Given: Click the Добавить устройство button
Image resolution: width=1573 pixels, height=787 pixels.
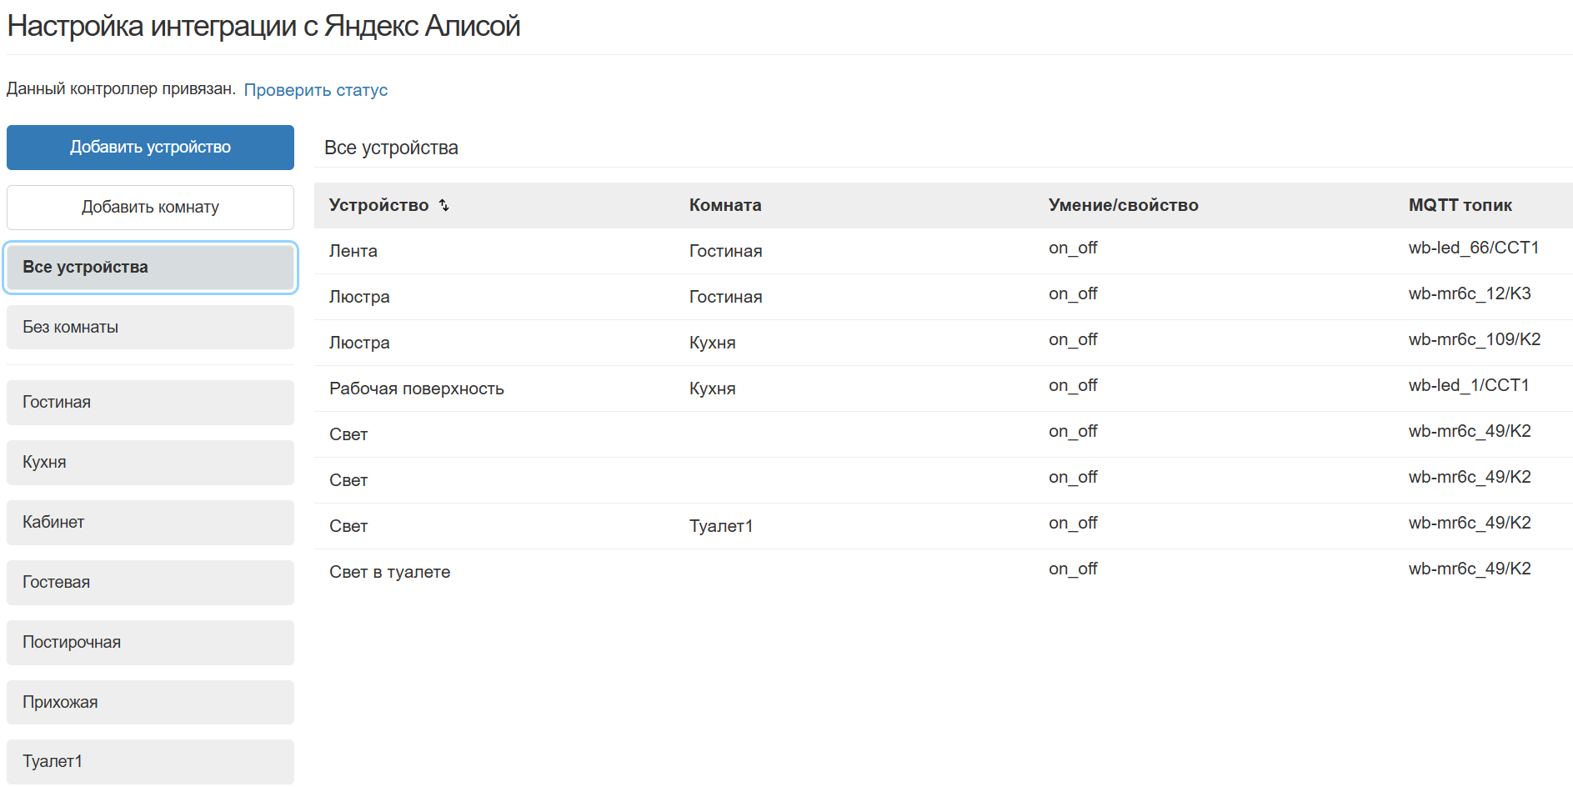Looking at the screenshot, I should 150,148.
